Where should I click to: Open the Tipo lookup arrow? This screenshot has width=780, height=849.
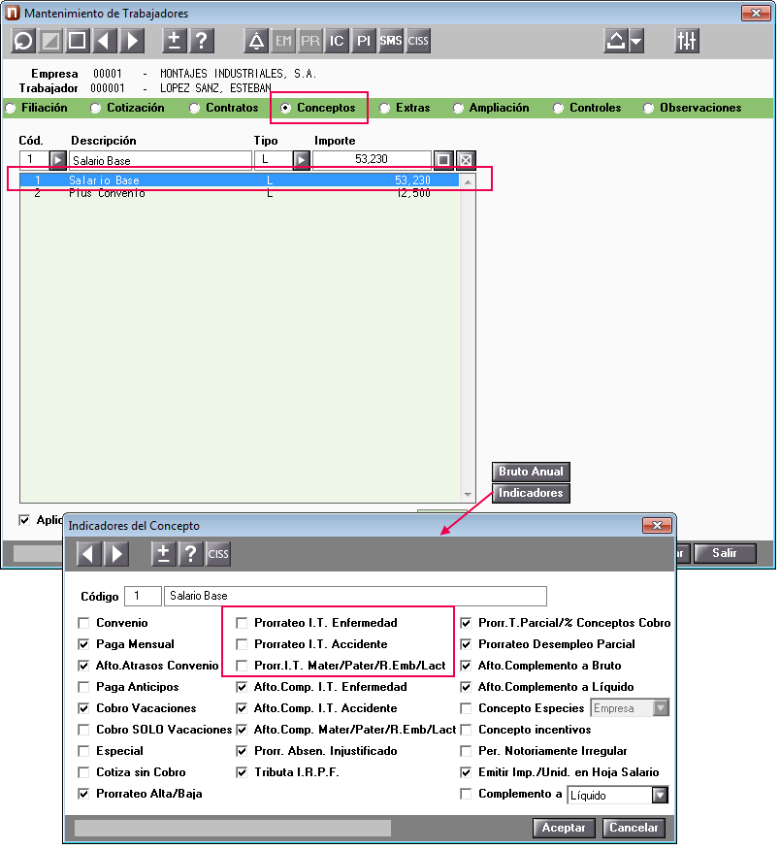[x=302, y=160]
